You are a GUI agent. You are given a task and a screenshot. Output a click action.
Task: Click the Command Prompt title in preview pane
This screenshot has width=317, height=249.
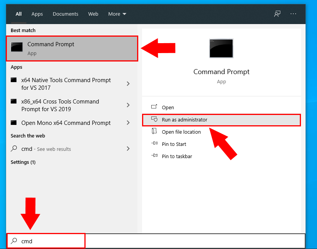click(x=222, y=72)
